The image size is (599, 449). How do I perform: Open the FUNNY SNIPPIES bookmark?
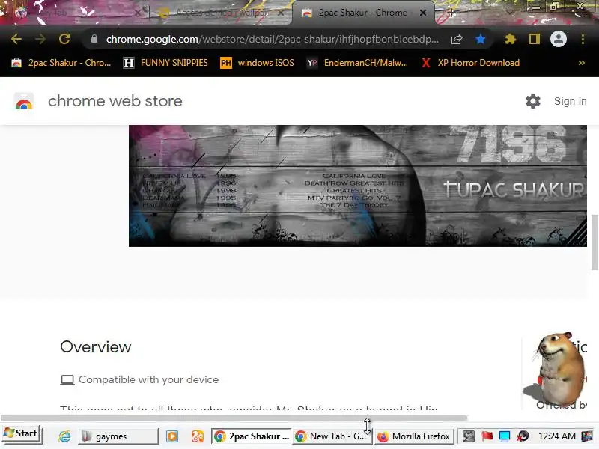click(165, 63)
